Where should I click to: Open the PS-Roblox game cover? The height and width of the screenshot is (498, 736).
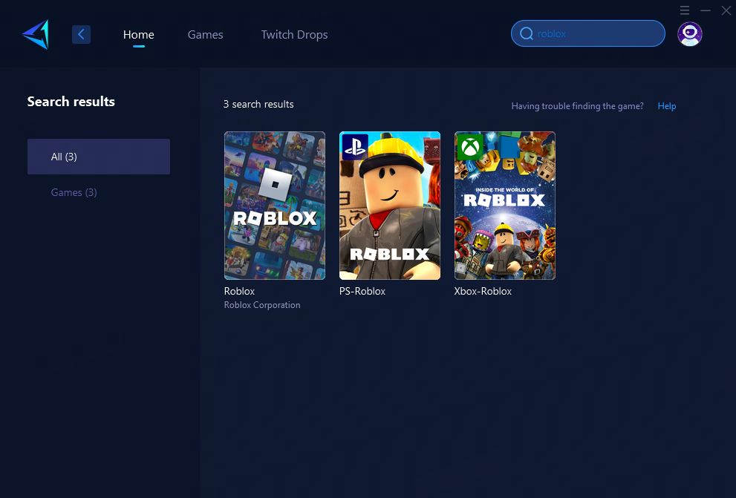[x=390, y=206]
